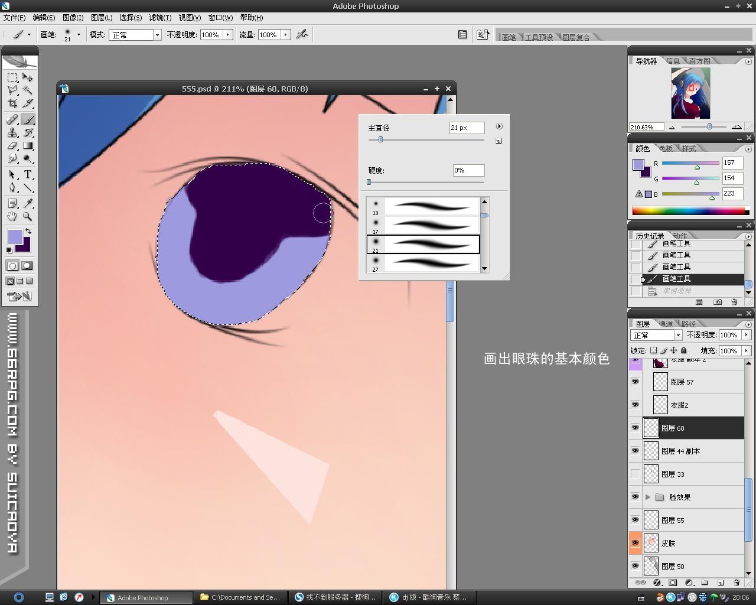Screen dimensions: 756x605
Task: Hide layer 图层 60
Action: click(635, 428)
